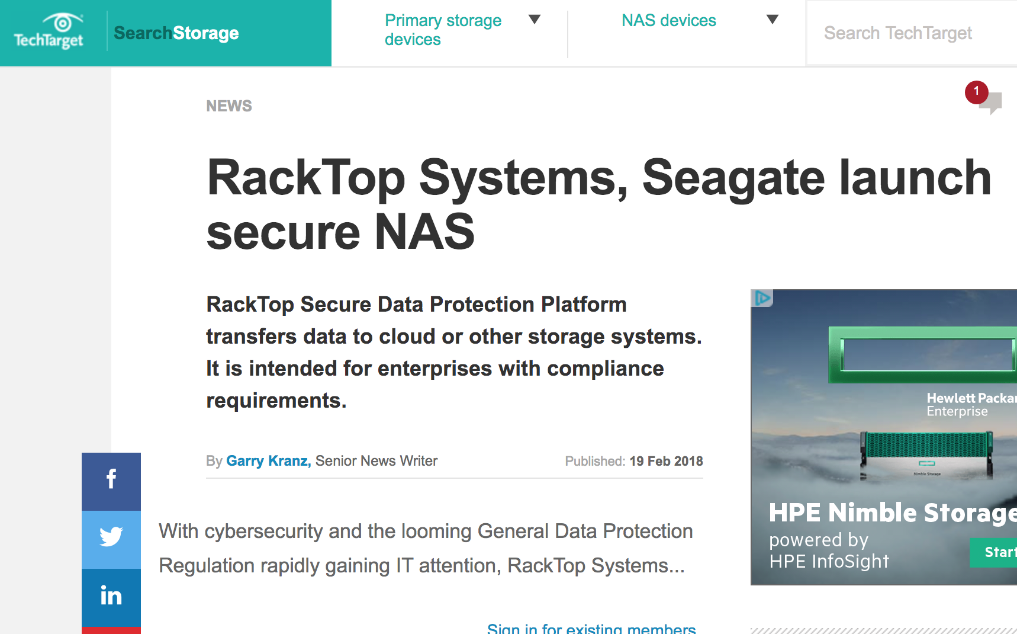
Task: Select the article headline RackTop Systems, Seagate
Action: [599, 204]
